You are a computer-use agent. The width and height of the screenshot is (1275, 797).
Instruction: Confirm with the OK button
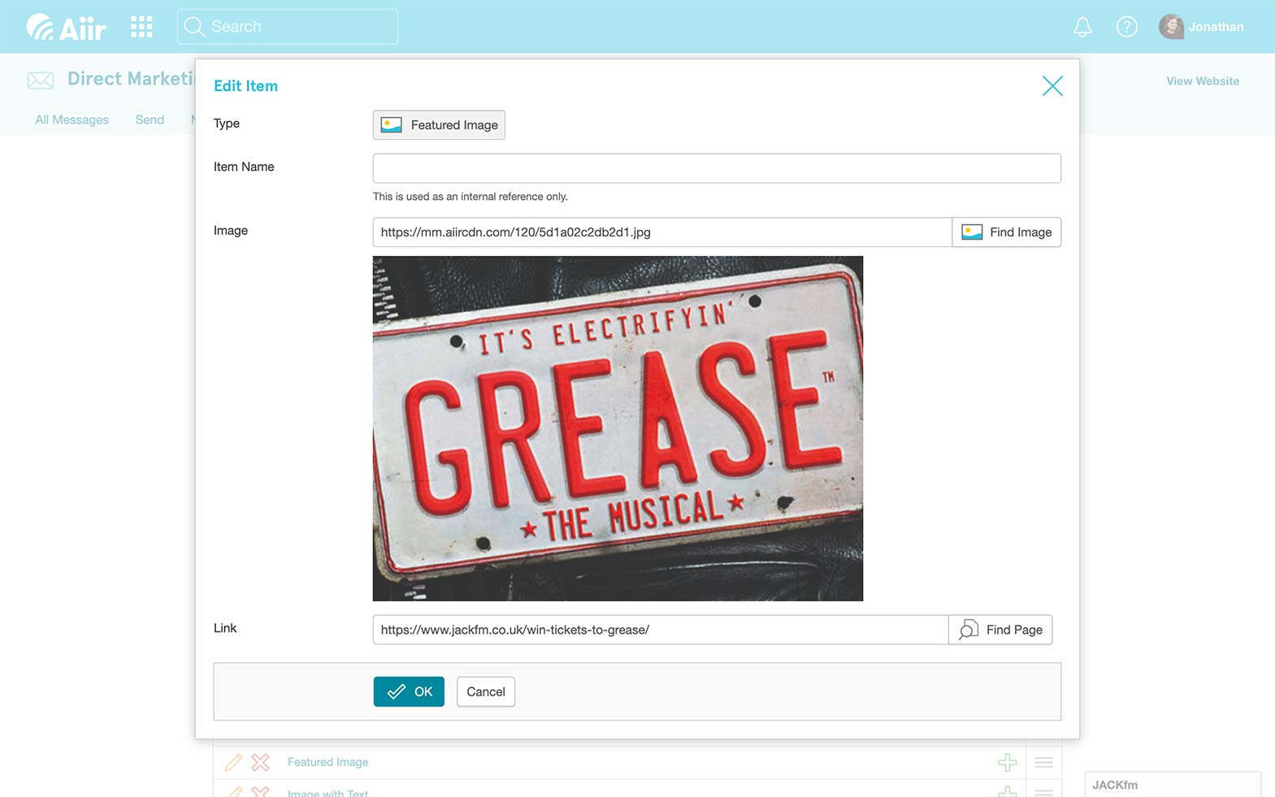click(409, 691)
